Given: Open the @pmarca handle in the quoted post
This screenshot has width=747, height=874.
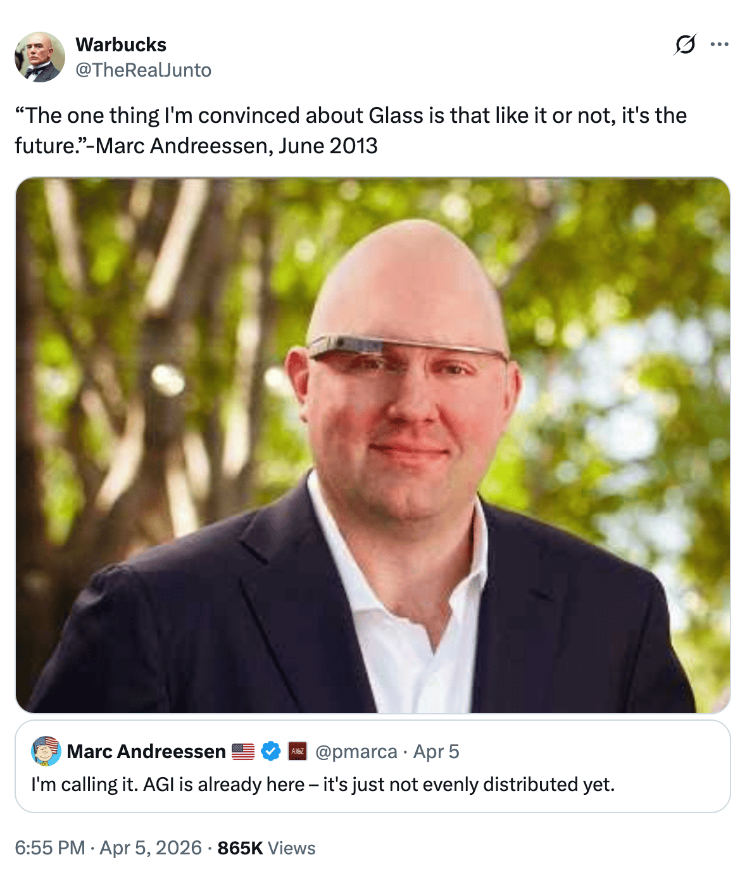Looking at the screenshot, I should (356, 751).
